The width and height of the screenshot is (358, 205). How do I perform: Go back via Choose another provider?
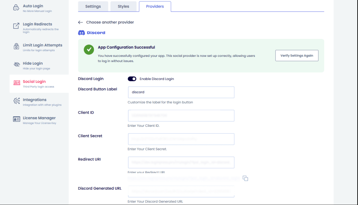[106, 22]
